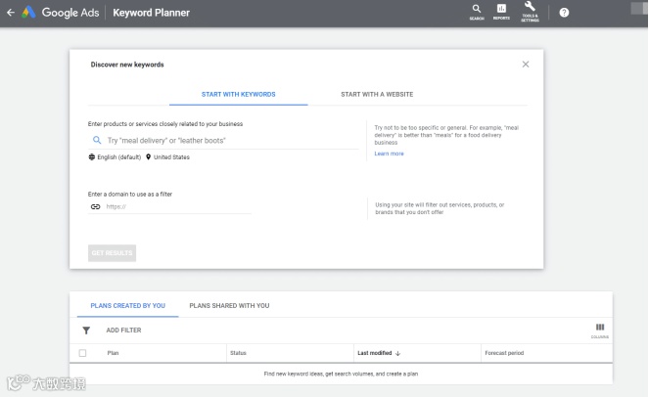This screenshot has height=397, width=649.
Task: Click the filter funnel icon
Action: (x=86, y=331)
